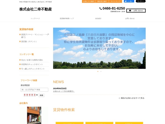Open 会社紹介 in the navigation
Image resolution: width=165 pixels, height=124 pixels.
[98, 18]
